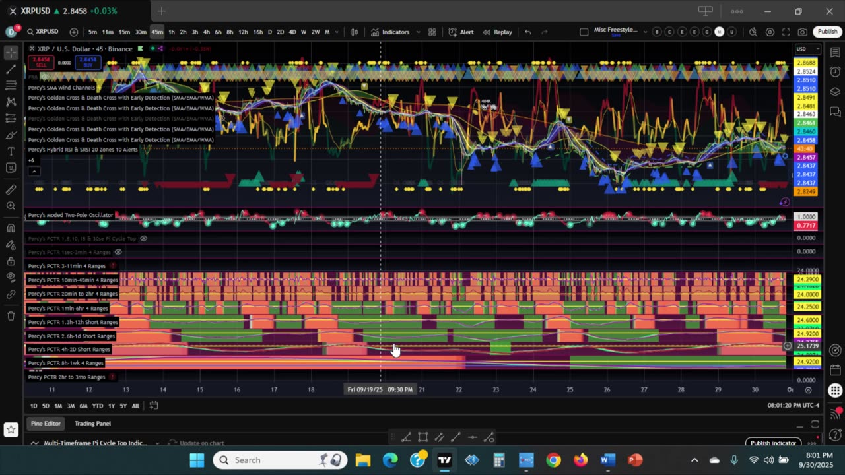Activate the zoom-in magnifier tool
The height and width of the screenshot is (475, 845).
click(11, 206)
